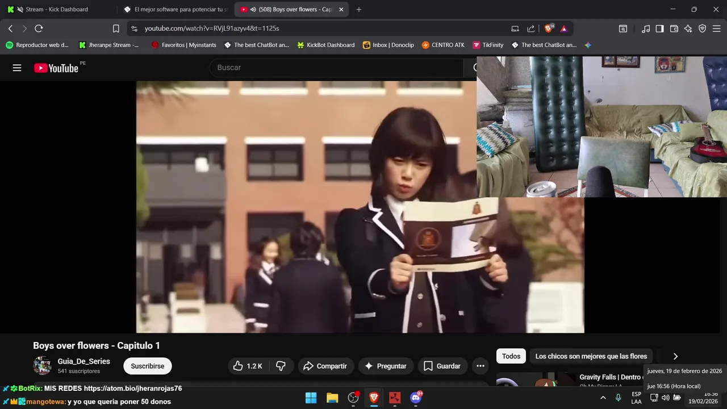This screenshot has height=409, width=727.
Task: Open the Brave main menu button
Action: point(717,28)
